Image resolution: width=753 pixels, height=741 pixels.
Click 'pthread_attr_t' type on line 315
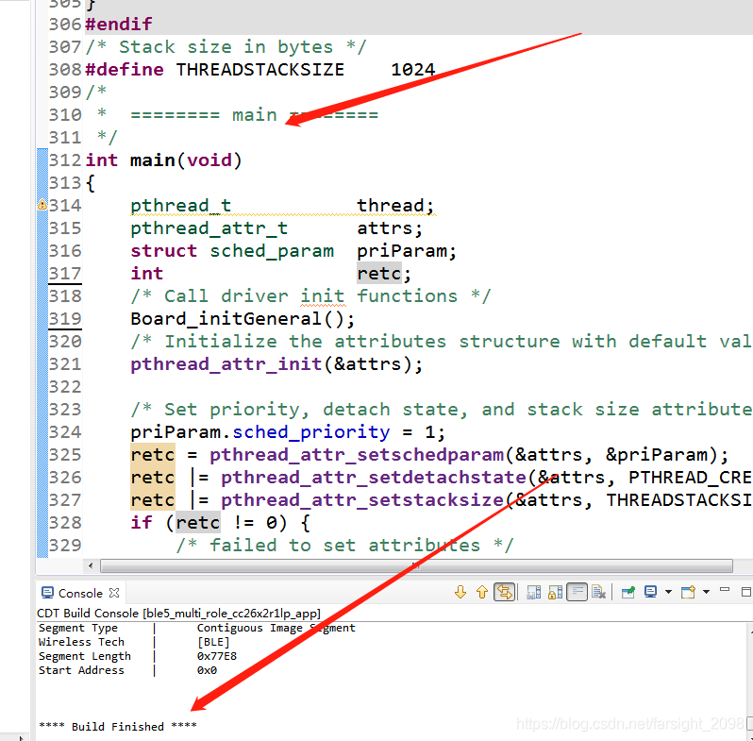[209, 228]
